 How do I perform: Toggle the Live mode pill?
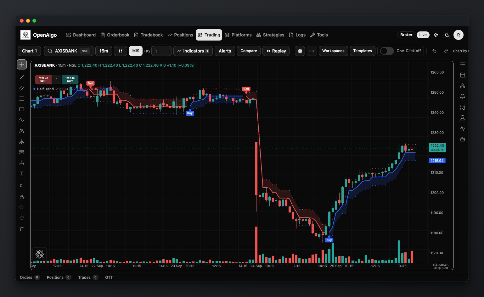coord(423,35)
